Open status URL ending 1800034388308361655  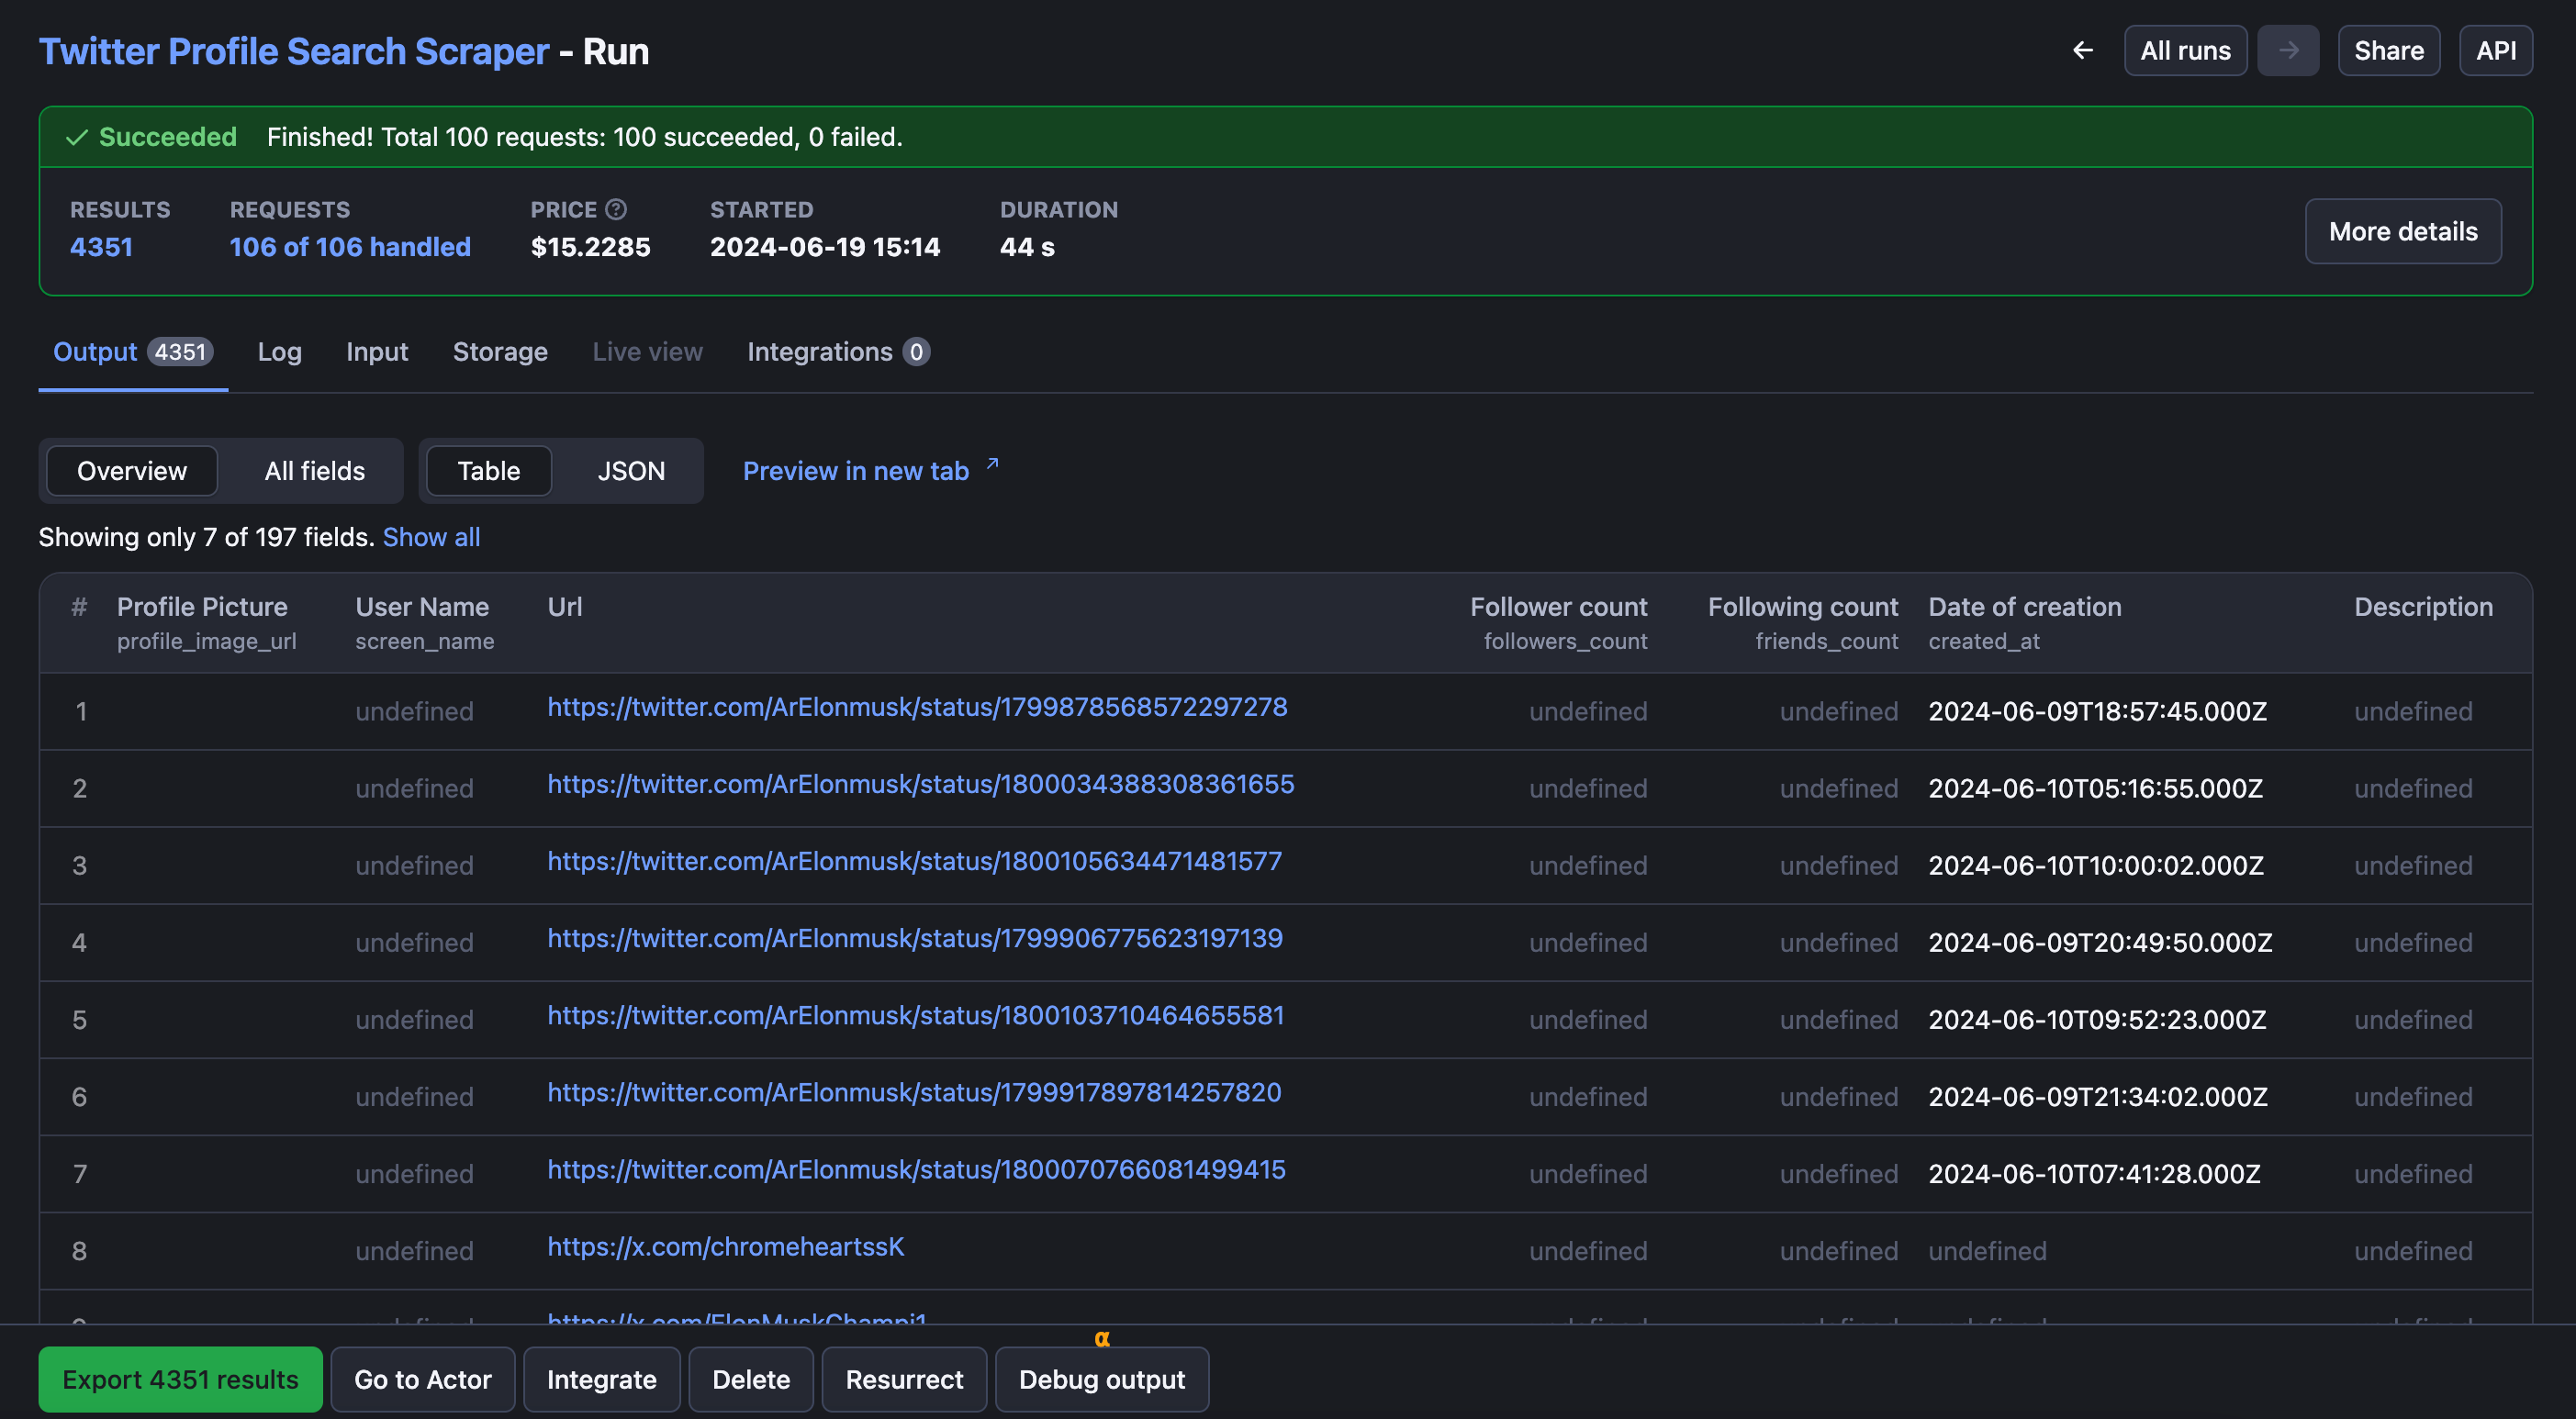pyautogui.click(x=921, y=784)
